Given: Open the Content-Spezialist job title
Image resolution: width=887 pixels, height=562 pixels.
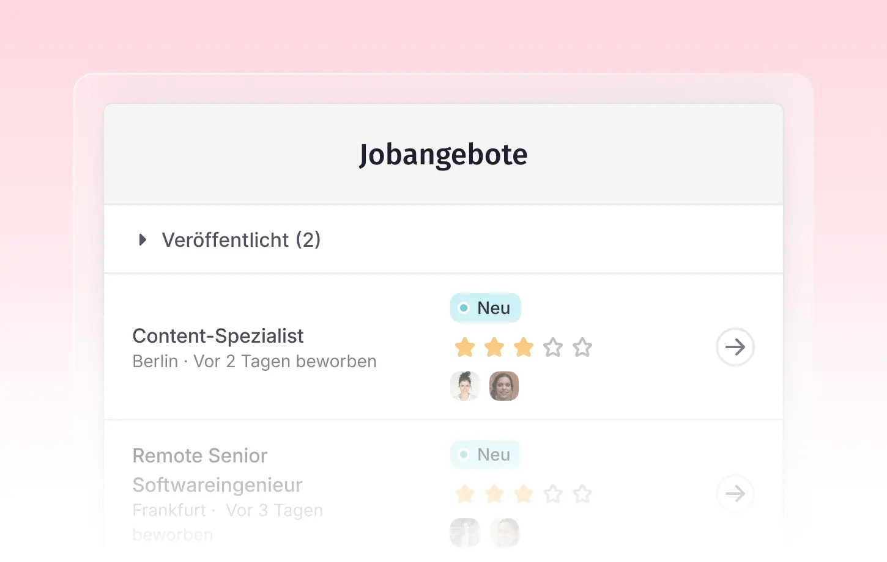Looking at the screenshot, I should (218, 336).
